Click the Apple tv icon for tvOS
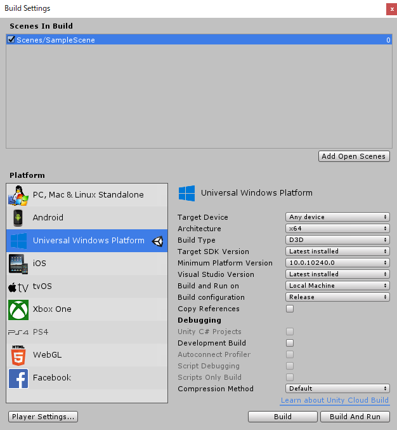The height and width of the screenshot is (430, 397). pyautogui.click(x=18, y=287)
